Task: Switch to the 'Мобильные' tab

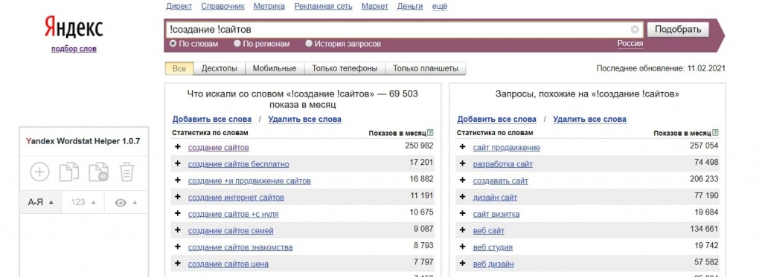Action: pos(275,68)
